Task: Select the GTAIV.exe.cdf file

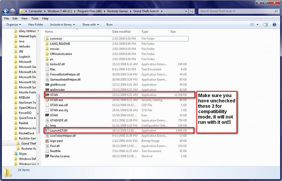Action: (116, 105)
